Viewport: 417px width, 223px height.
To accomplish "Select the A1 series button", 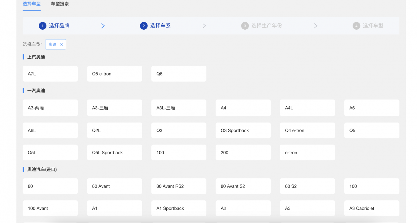I will coord(115,208).
